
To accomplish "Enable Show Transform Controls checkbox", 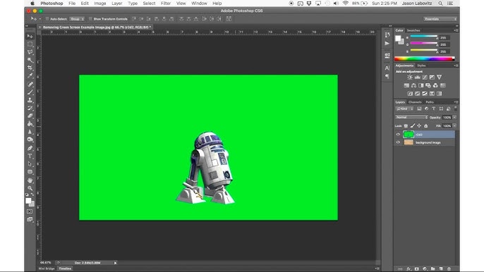I will [90, 19].
